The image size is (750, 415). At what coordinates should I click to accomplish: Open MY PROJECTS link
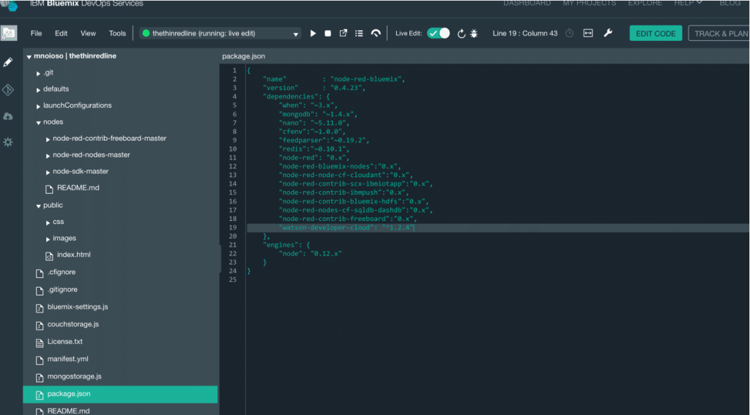tap(590, 4)
